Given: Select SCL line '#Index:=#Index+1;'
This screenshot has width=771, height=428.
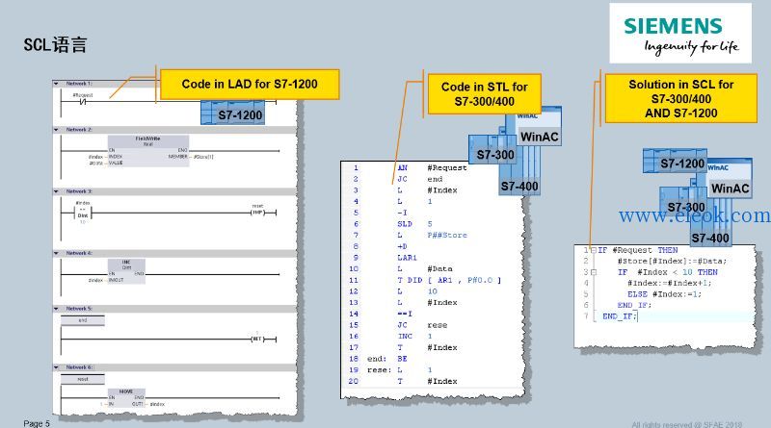Looking at the screenshot, I should tap(669, 283).
